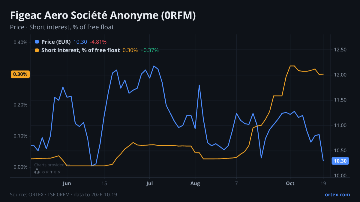Screen dimensions: 360x202
Task: Click the blue Price (EUR) legend swatch
Action: tap(37, 42)
